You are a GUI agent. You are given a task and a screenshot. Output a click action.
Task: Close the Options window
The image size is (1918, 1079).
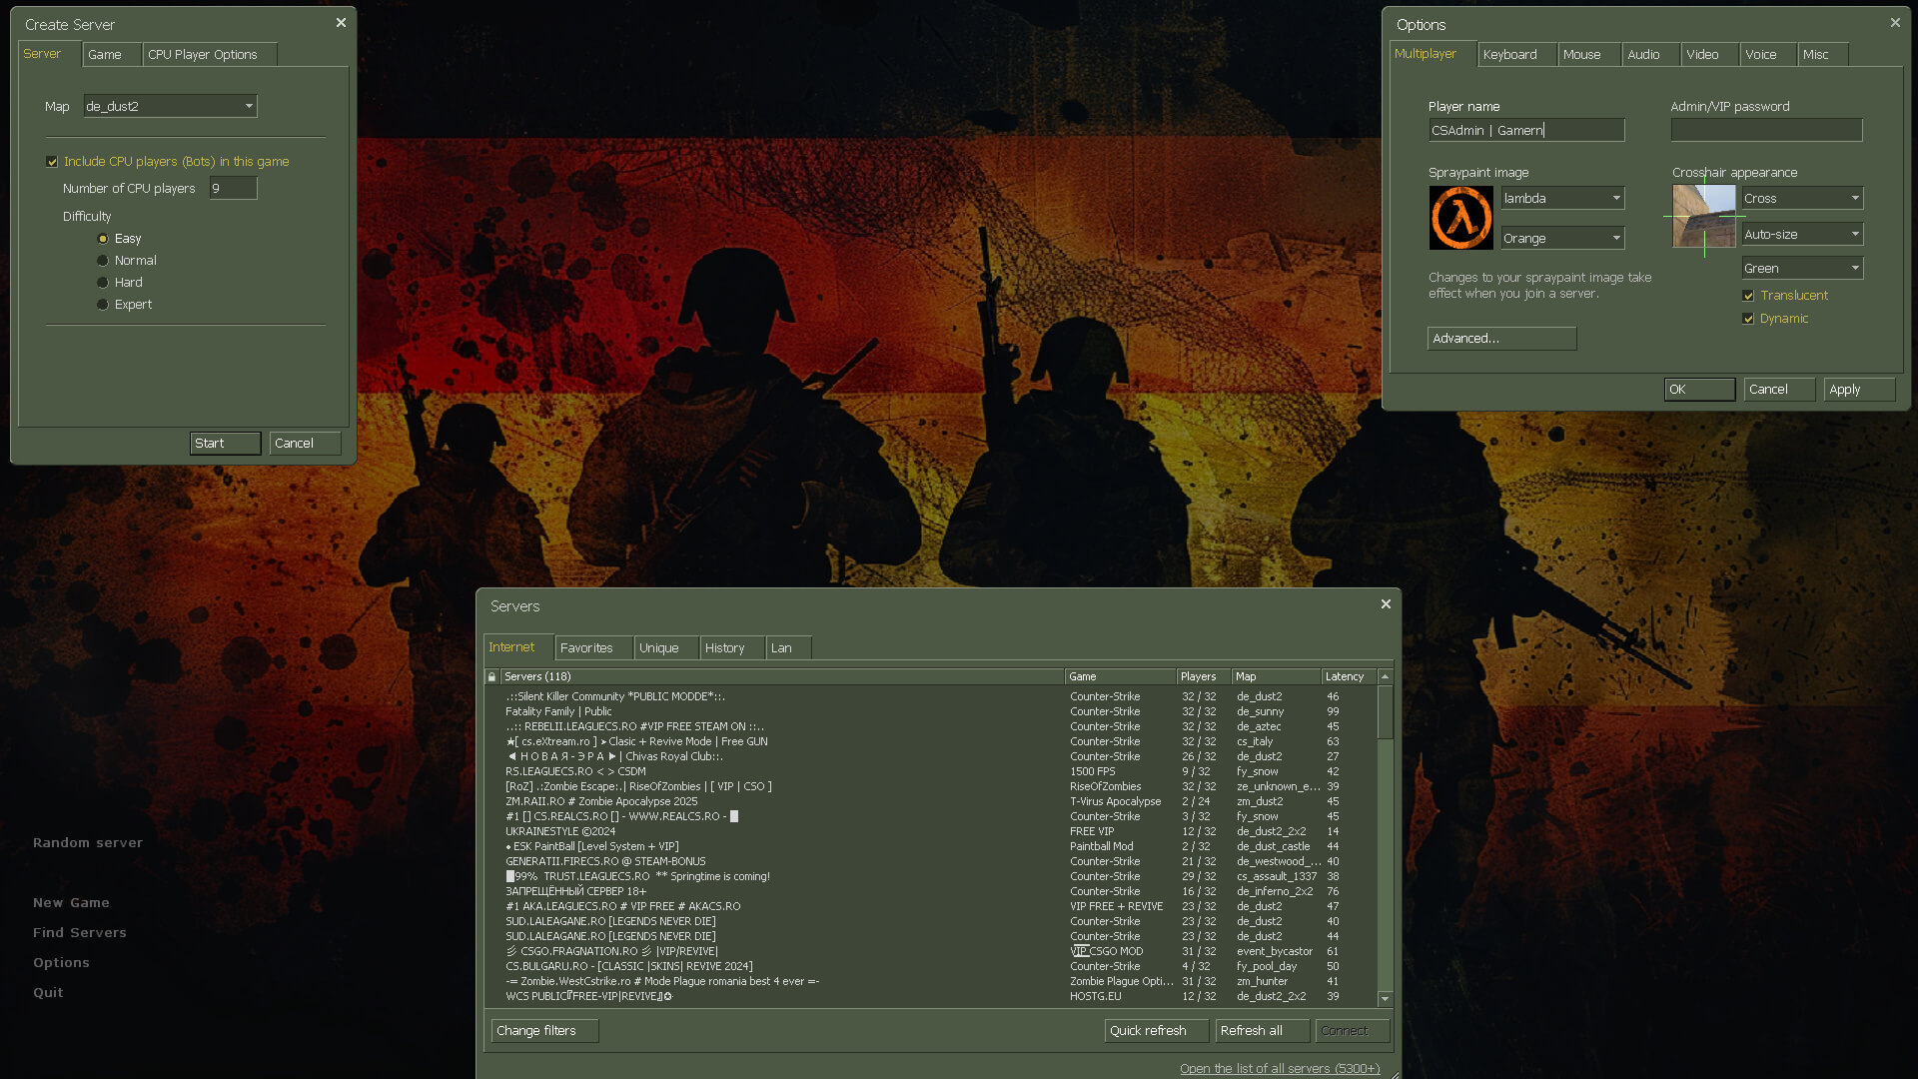click(1895, 23)
